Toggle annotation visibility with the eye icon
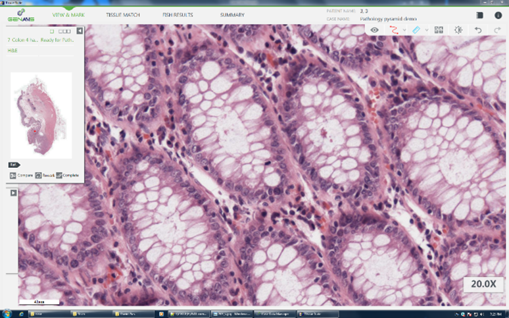This screenshot has height=318, width=509. tap(374, 30)
